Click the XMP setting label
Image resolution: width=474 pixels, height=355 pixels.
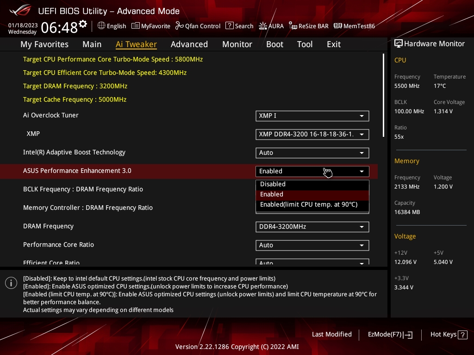pos(33,134)
